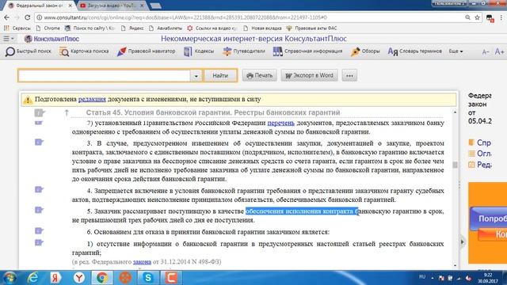Go back using the browser back arrow
The width and height of the screenshot is (507, 285).
(x=7, y=17)
